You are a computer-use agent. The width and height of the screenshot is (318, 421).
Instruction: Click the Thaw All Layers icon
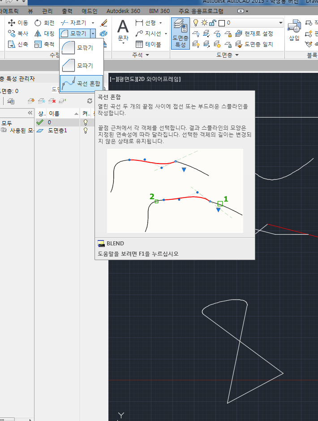point(217,44)
